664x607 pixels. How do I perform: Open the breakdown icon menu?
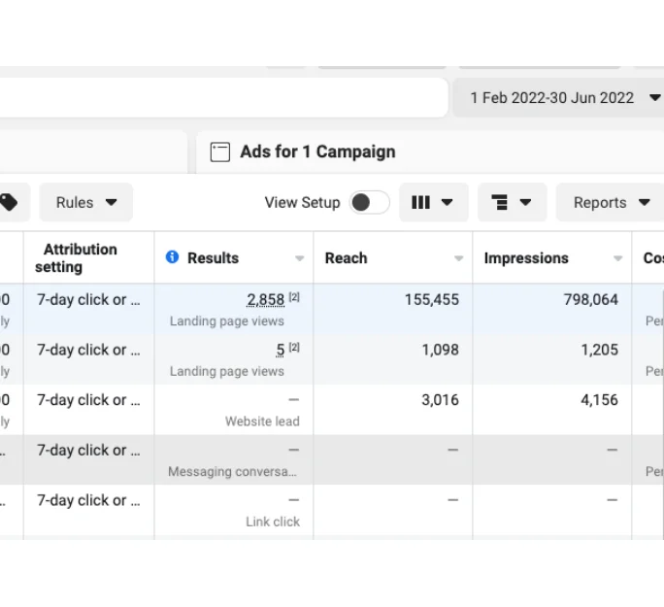(512, 202)
